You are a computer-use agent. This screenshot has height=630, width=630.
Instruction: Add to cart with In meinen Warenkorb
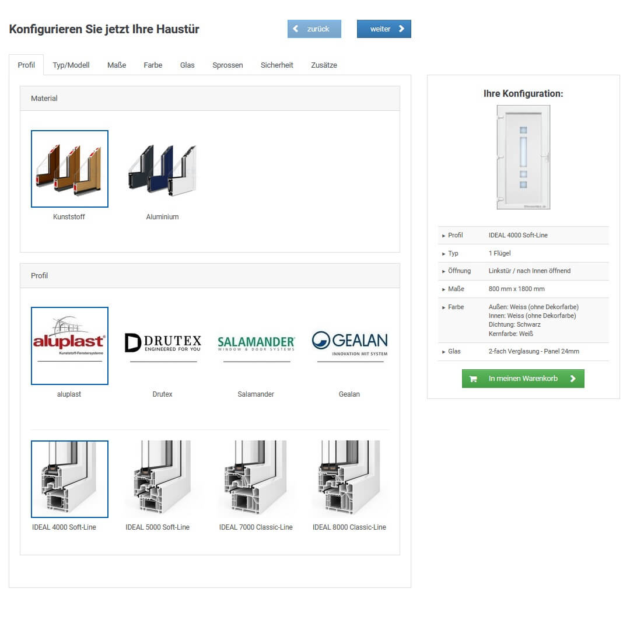tap(523, 379)
